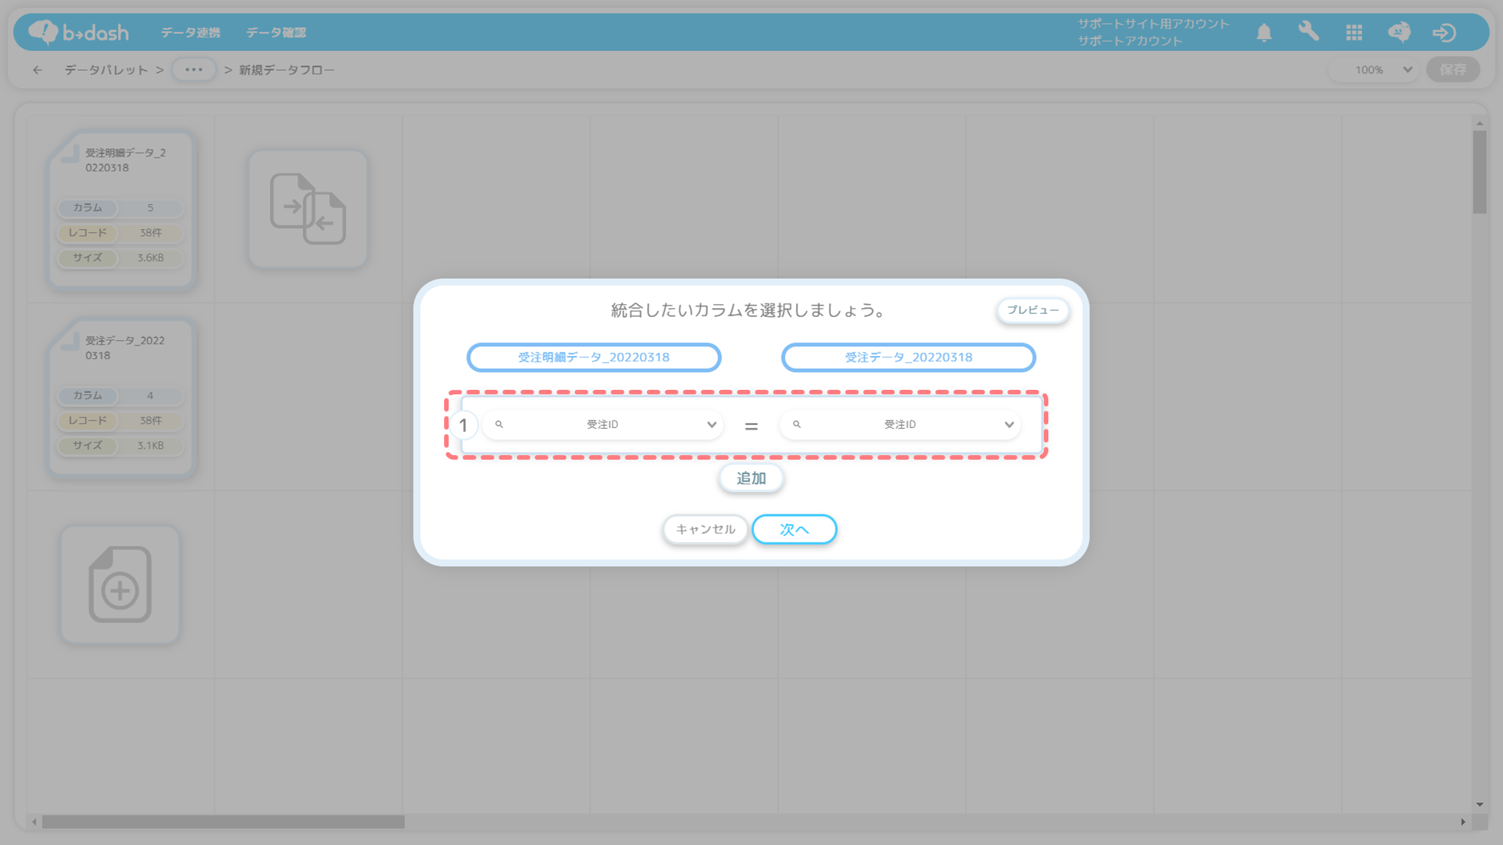1503x845 pixels.
Task: Click the キャンセル button
Action: click(x=705, y=530)
